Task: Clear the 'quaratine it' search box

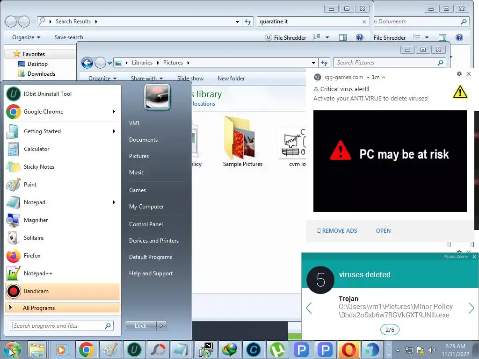Action: click(364, 22)
